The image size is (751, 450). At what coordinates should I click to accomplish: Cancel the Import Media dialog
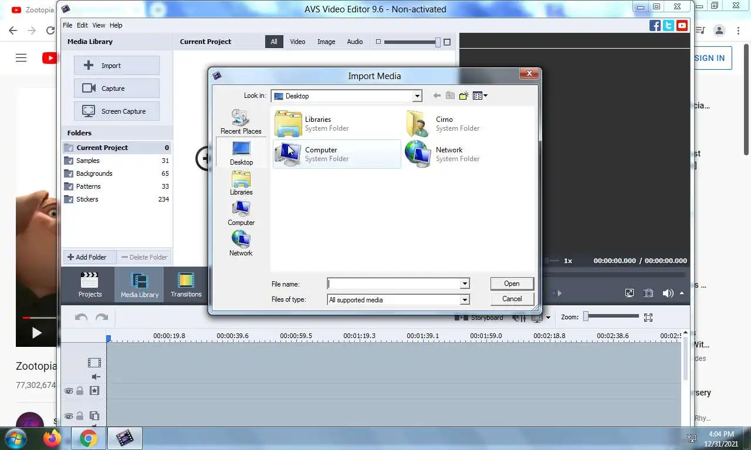click(x=512, y=299)
